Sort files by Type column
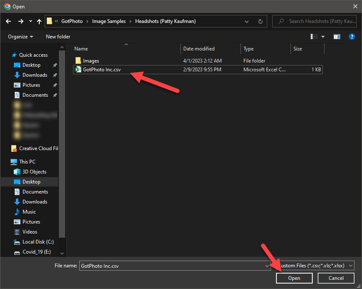This screenshot has width=362, height=289. 248,49
